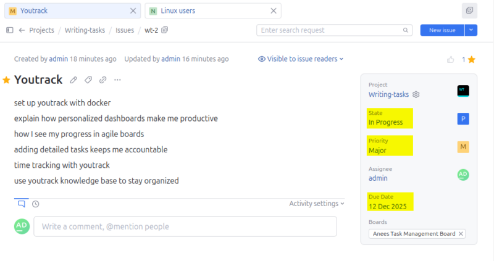The image size is (494, 261).
Task: Like the issue with thumbs-up icon
Action: [x=451, y=59]
